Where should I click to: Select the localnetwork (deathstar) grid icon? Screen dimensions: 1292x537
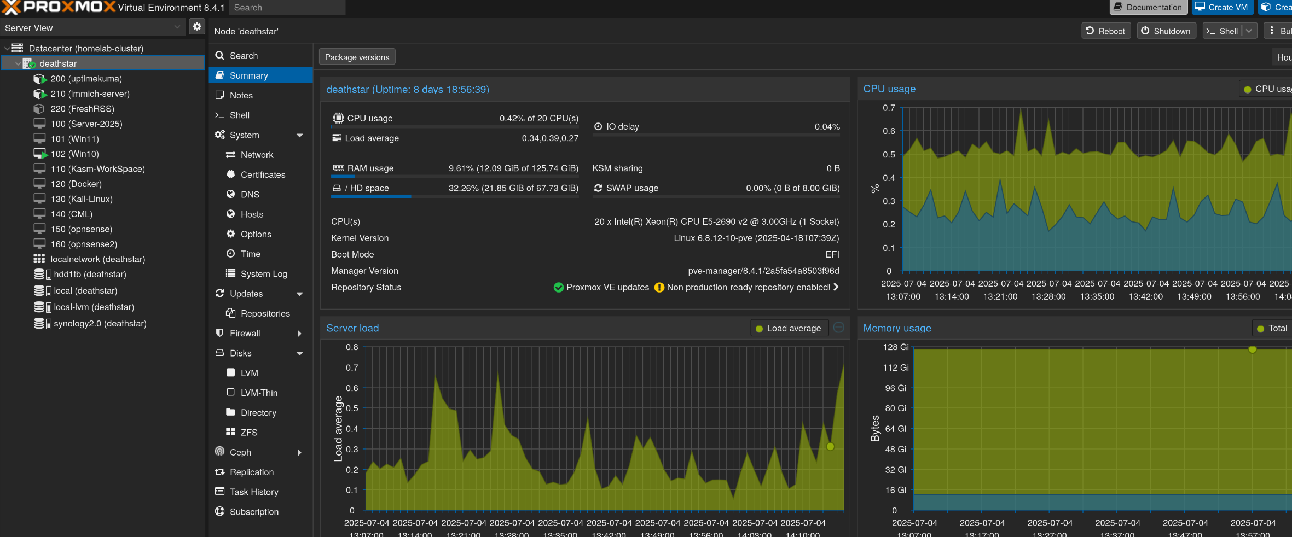39,259
